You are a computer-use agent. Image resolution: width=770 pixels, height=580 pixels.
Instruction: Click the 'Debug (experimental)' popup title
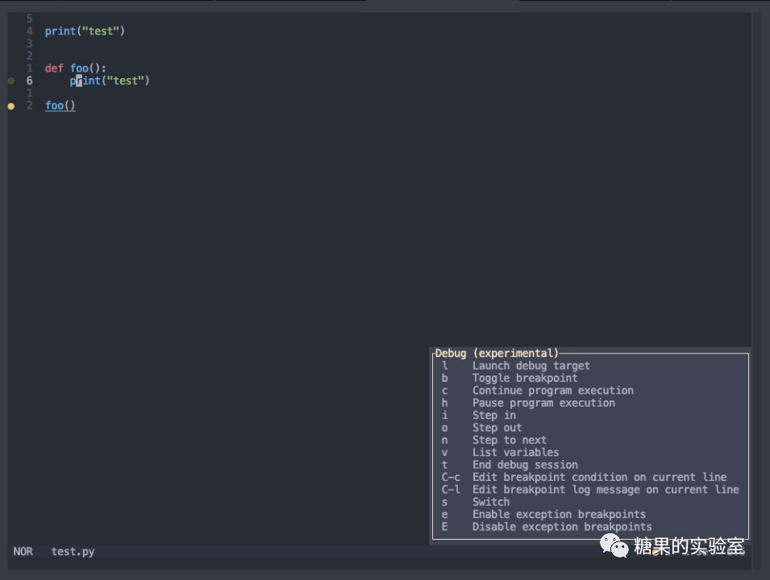click(x=497, y=354)
